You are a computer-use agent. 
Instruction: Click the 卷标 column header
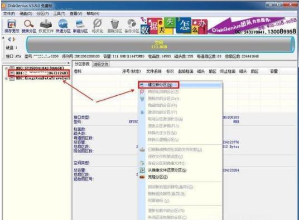tap(78, 71)
